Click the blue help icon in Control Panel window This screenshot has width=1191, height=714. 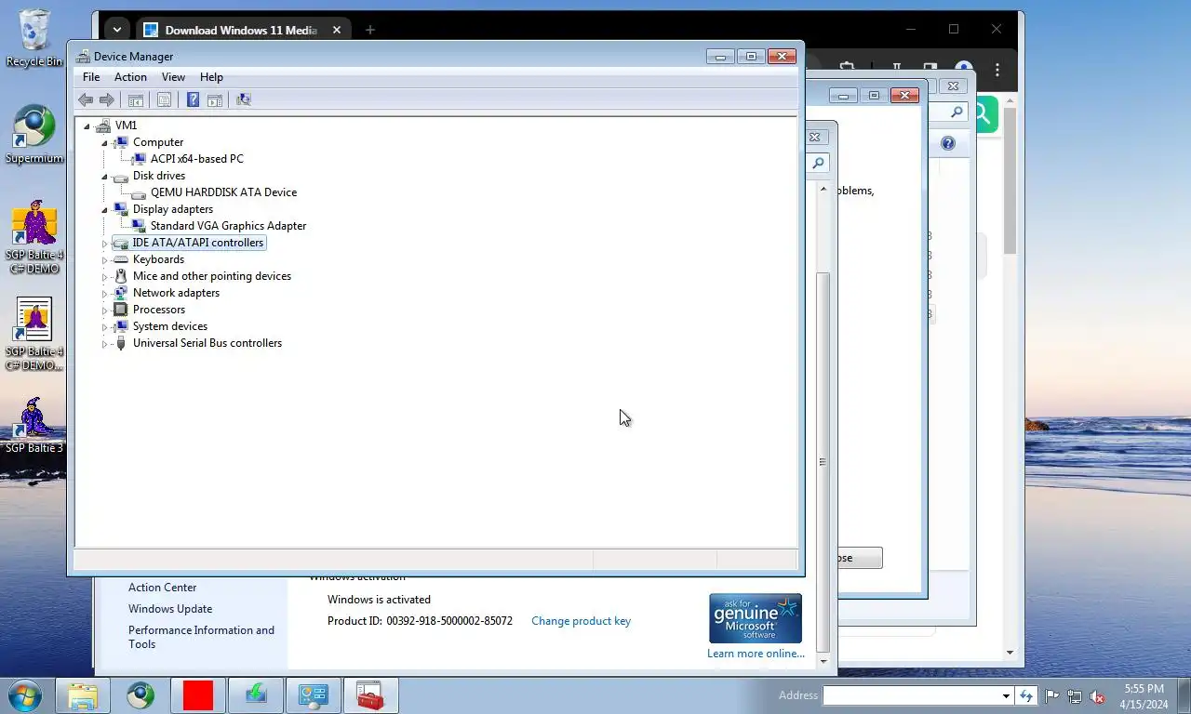click(x=948, y=143)
